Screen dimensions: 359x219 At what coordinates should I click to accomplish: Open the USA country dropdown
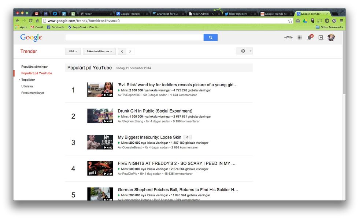tap(73, 52)
